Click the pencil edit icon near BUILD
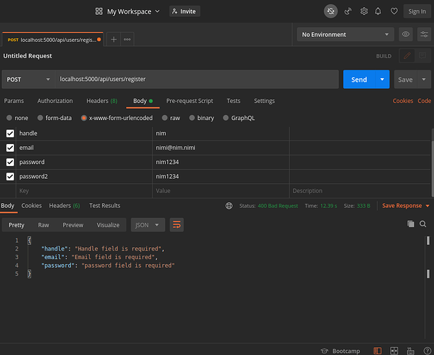The image size is (434, 355). click(x=407, y=55)
